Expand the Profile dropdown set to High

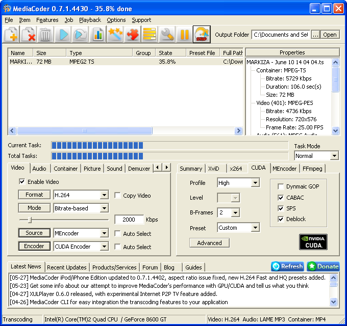238,183
